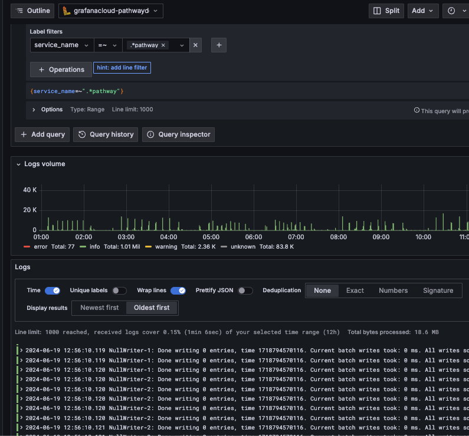
Task: Display results Newest first
Action: [x=99, y=308]
